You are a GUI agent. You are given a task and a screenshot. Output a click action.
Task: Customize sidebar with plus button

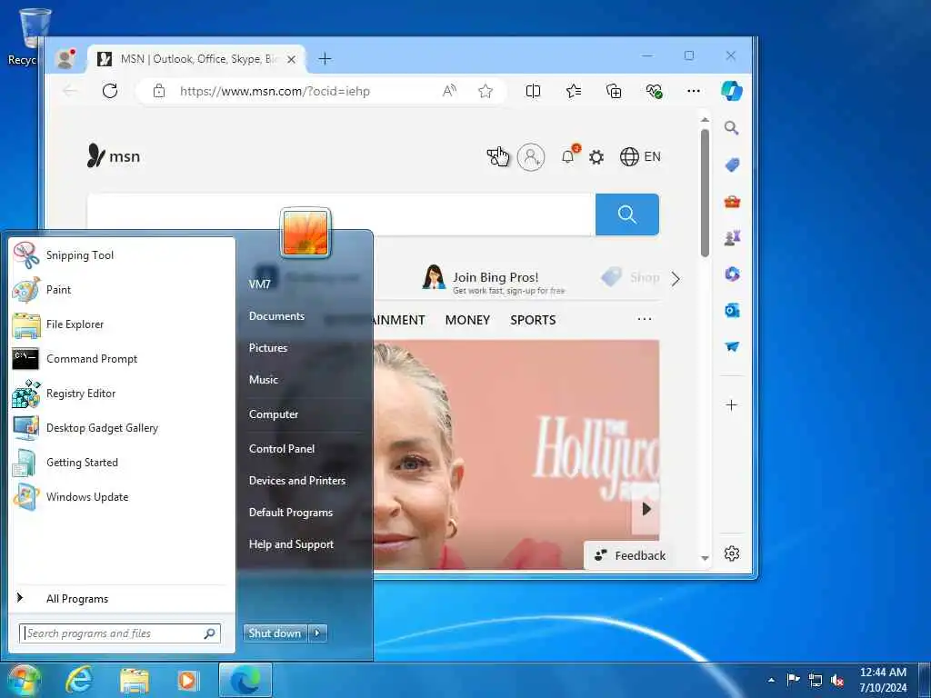[x=732, y=405]
